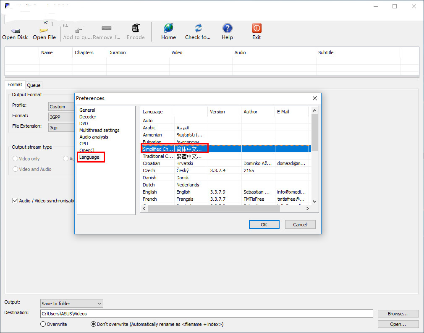This screenshot has height=333, width=424.
Task: Open the Help question mark icon
Action: [227, 28]
